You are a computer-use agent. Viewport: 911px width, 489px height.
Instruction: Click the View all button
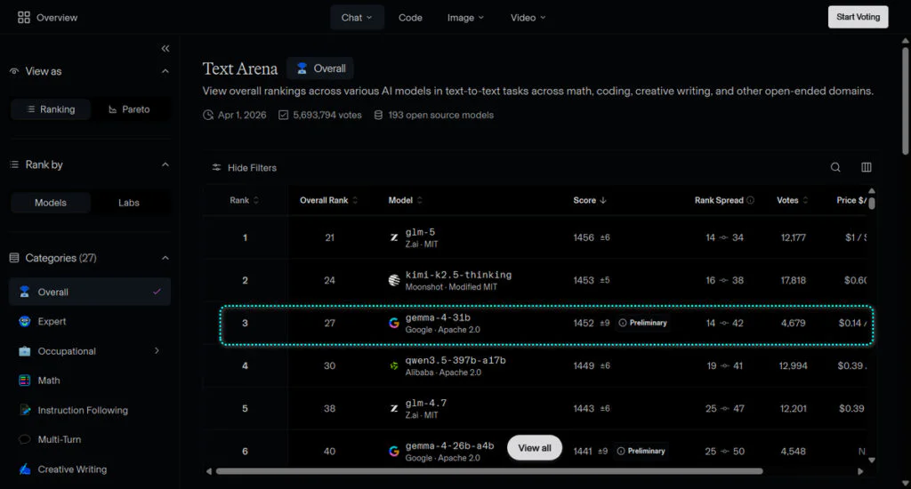535,448
